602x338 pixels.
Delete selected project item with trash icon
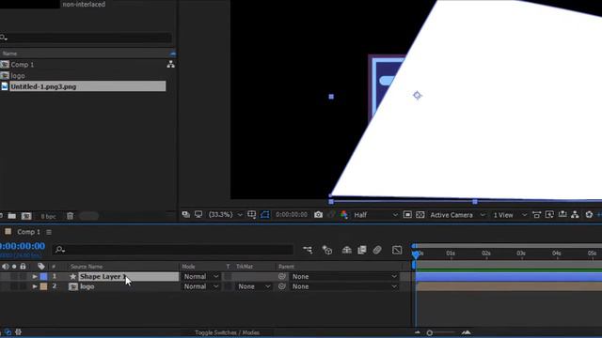70,216
